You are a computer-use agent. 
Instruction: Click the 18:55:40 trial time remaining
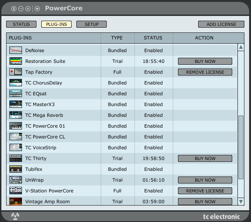click(x=154, y=61)
